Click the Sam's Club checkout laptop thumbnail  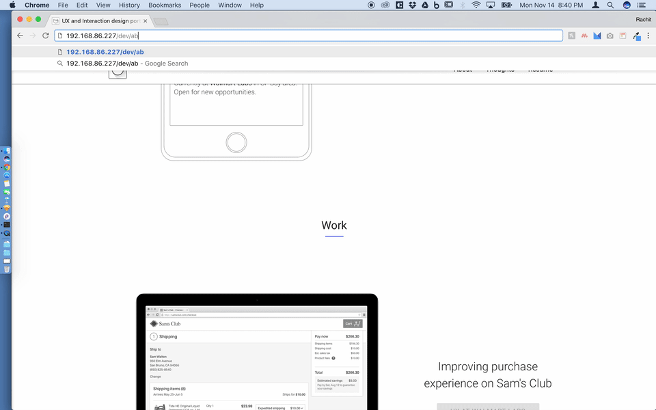coord(257,352)
